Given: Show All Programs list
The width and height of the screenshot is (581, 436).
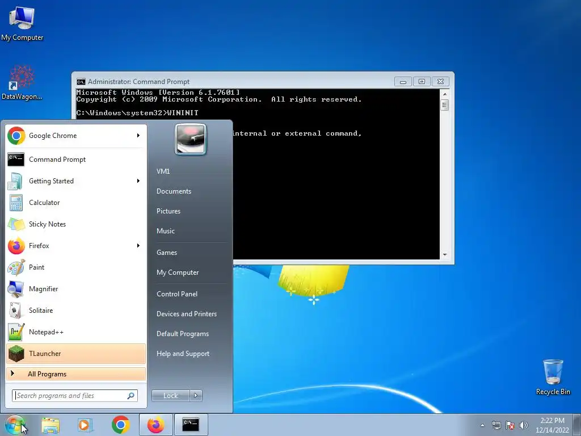Looking at the screenshot, I should pyautogui.click(x=76, y=374).
